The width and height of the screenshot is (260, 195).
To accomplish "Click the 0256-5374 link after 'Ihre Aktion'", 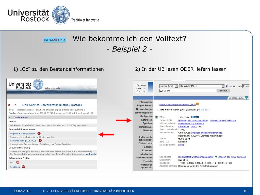I will (x=204, y=110).
